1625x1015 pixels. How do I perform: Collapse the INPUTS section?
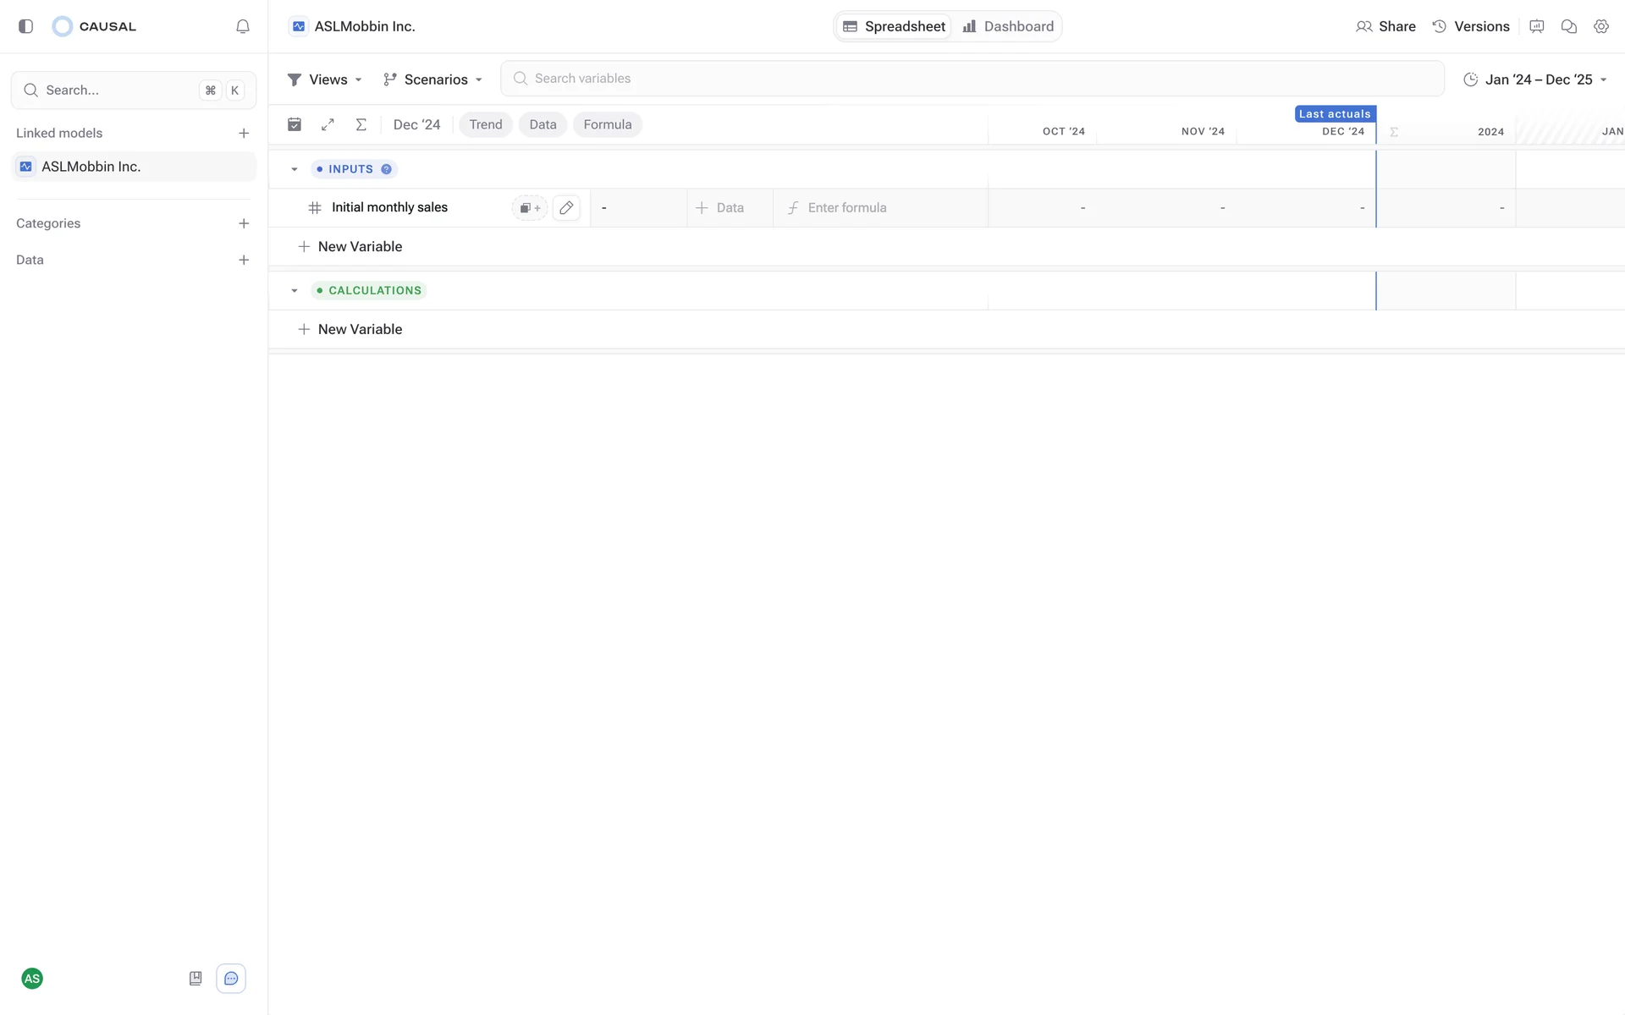tap(295, 169)
